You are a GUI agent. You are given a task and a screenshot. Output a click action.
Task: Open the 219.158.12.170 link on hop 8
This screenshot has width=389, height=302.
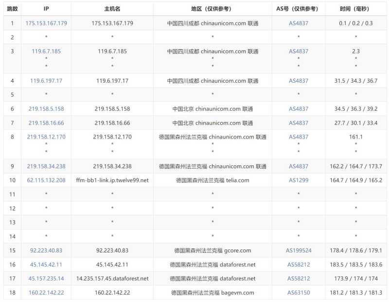[x=46, y=137]
